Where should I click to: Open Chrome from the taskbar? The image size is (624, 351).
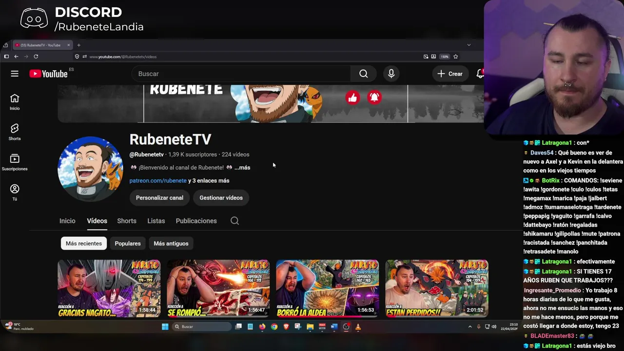(x=274, y=327)
